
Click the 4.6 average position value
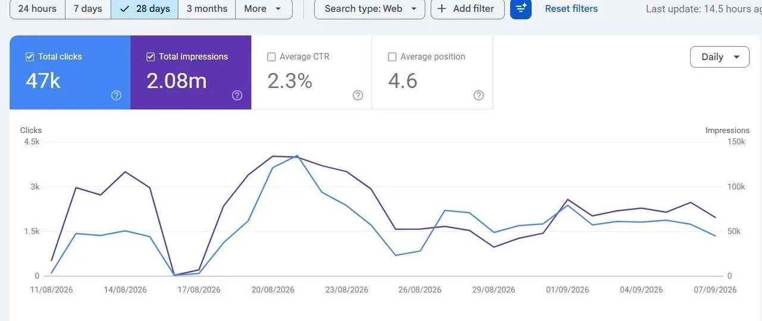403,80
